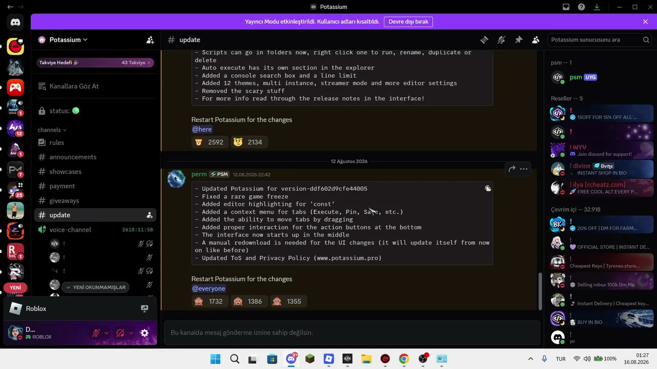Expand the Takviye Hedefi boost goal
Viewport: 657px width, 369px height.
tap(95, 63)
